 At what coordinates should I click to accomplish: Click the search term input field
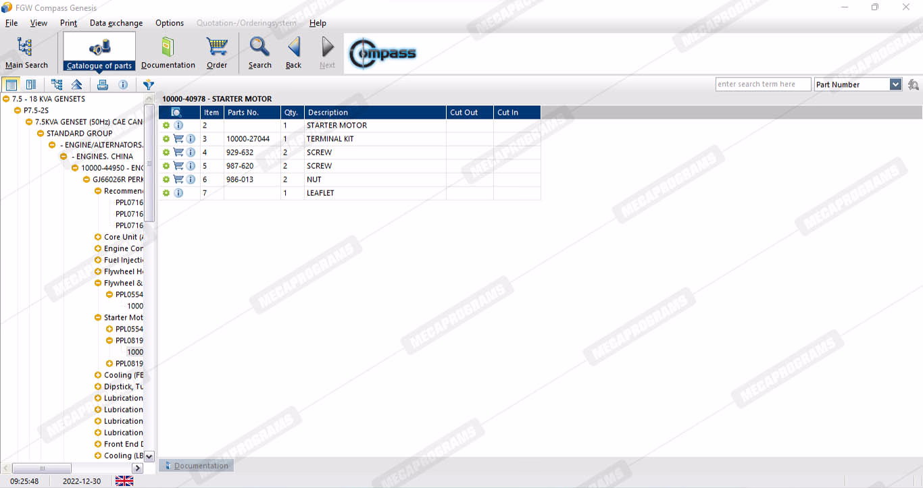click(764, 84)
